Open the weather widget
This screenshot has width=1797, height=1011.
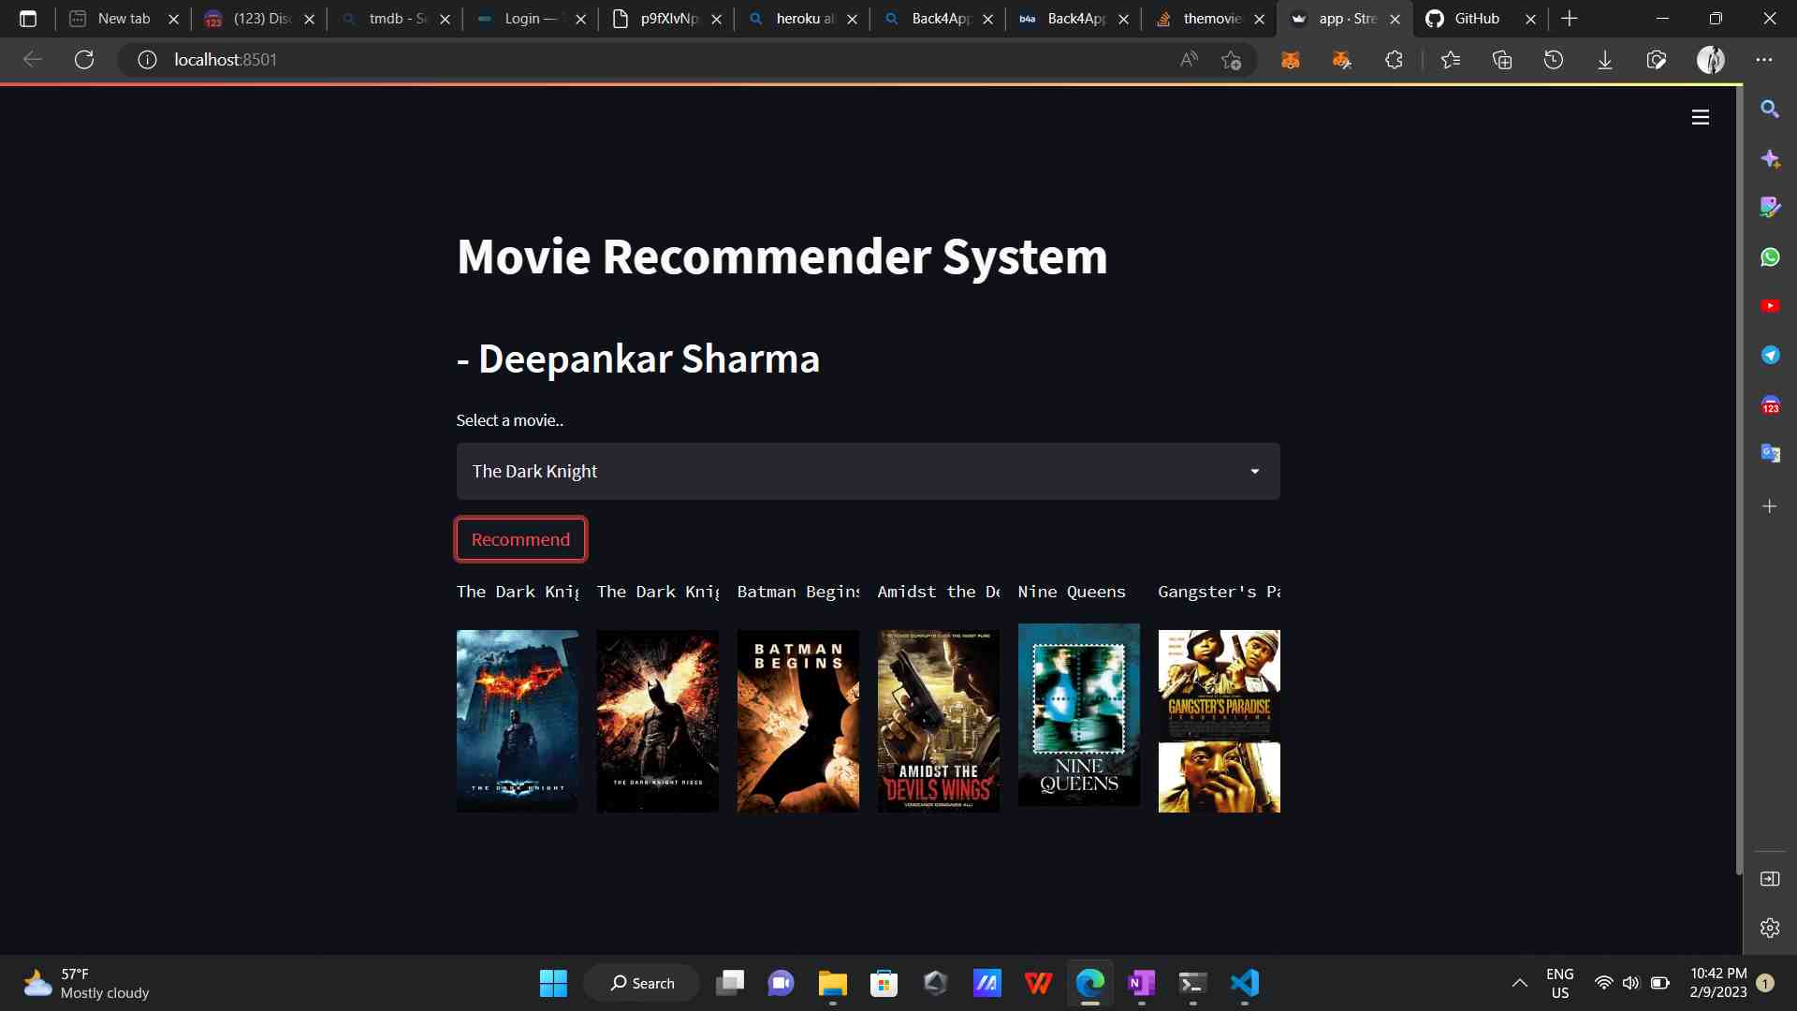click(x=86, y=983)
